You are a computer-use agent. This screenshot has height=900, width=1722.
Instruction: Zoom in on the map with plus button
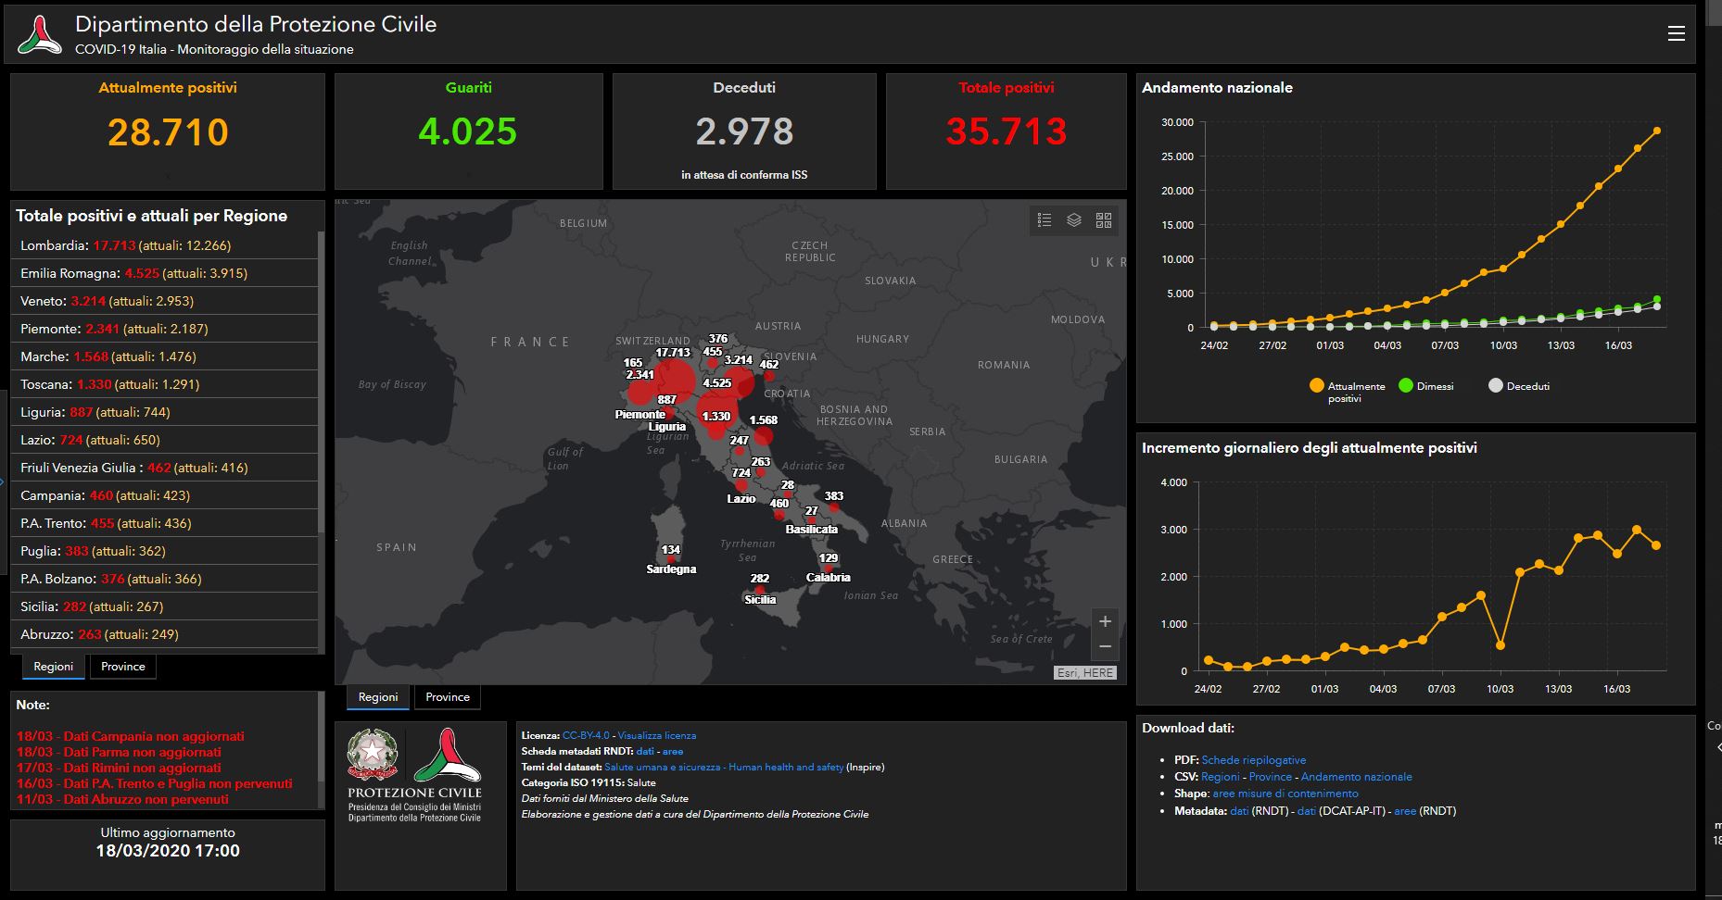coord(1105,621)
